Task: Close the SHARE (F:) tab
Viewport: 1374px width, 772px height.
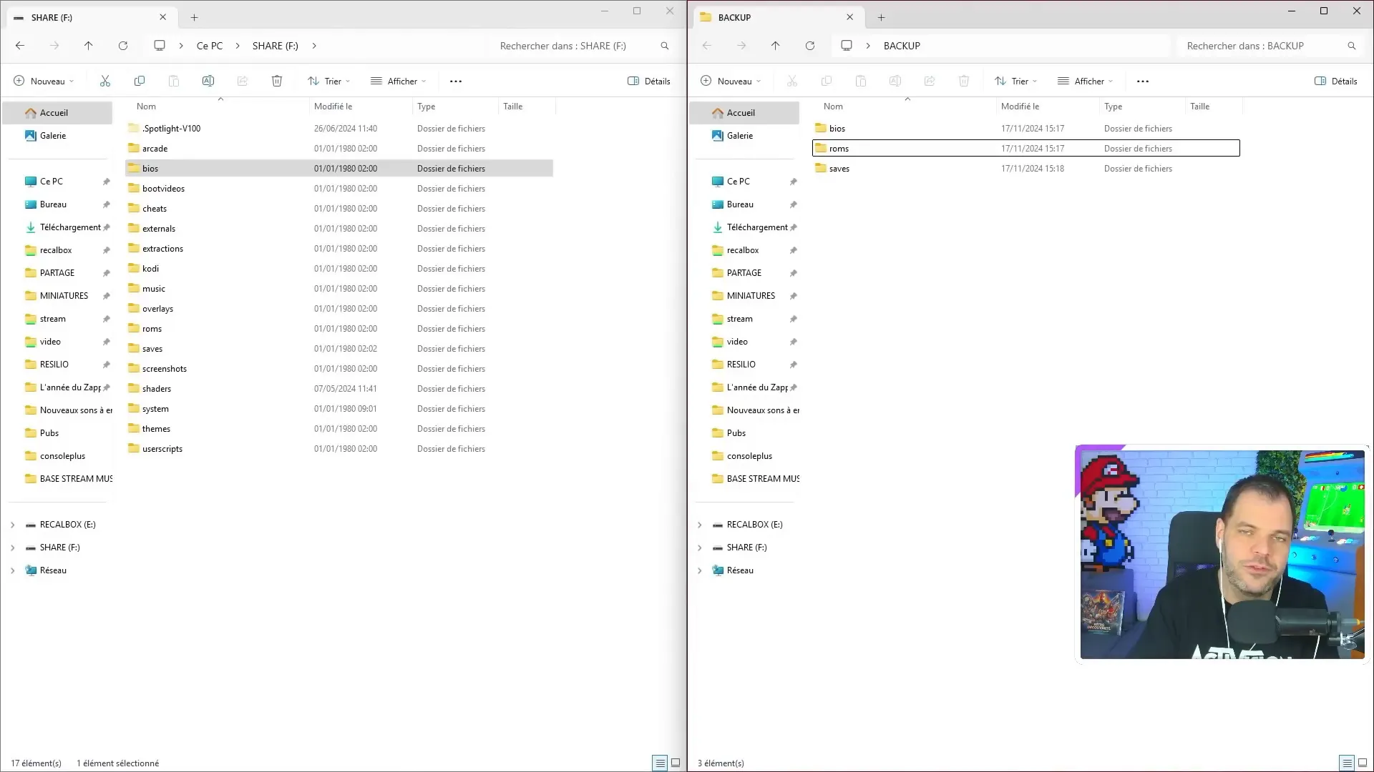Action: point(163,17)
